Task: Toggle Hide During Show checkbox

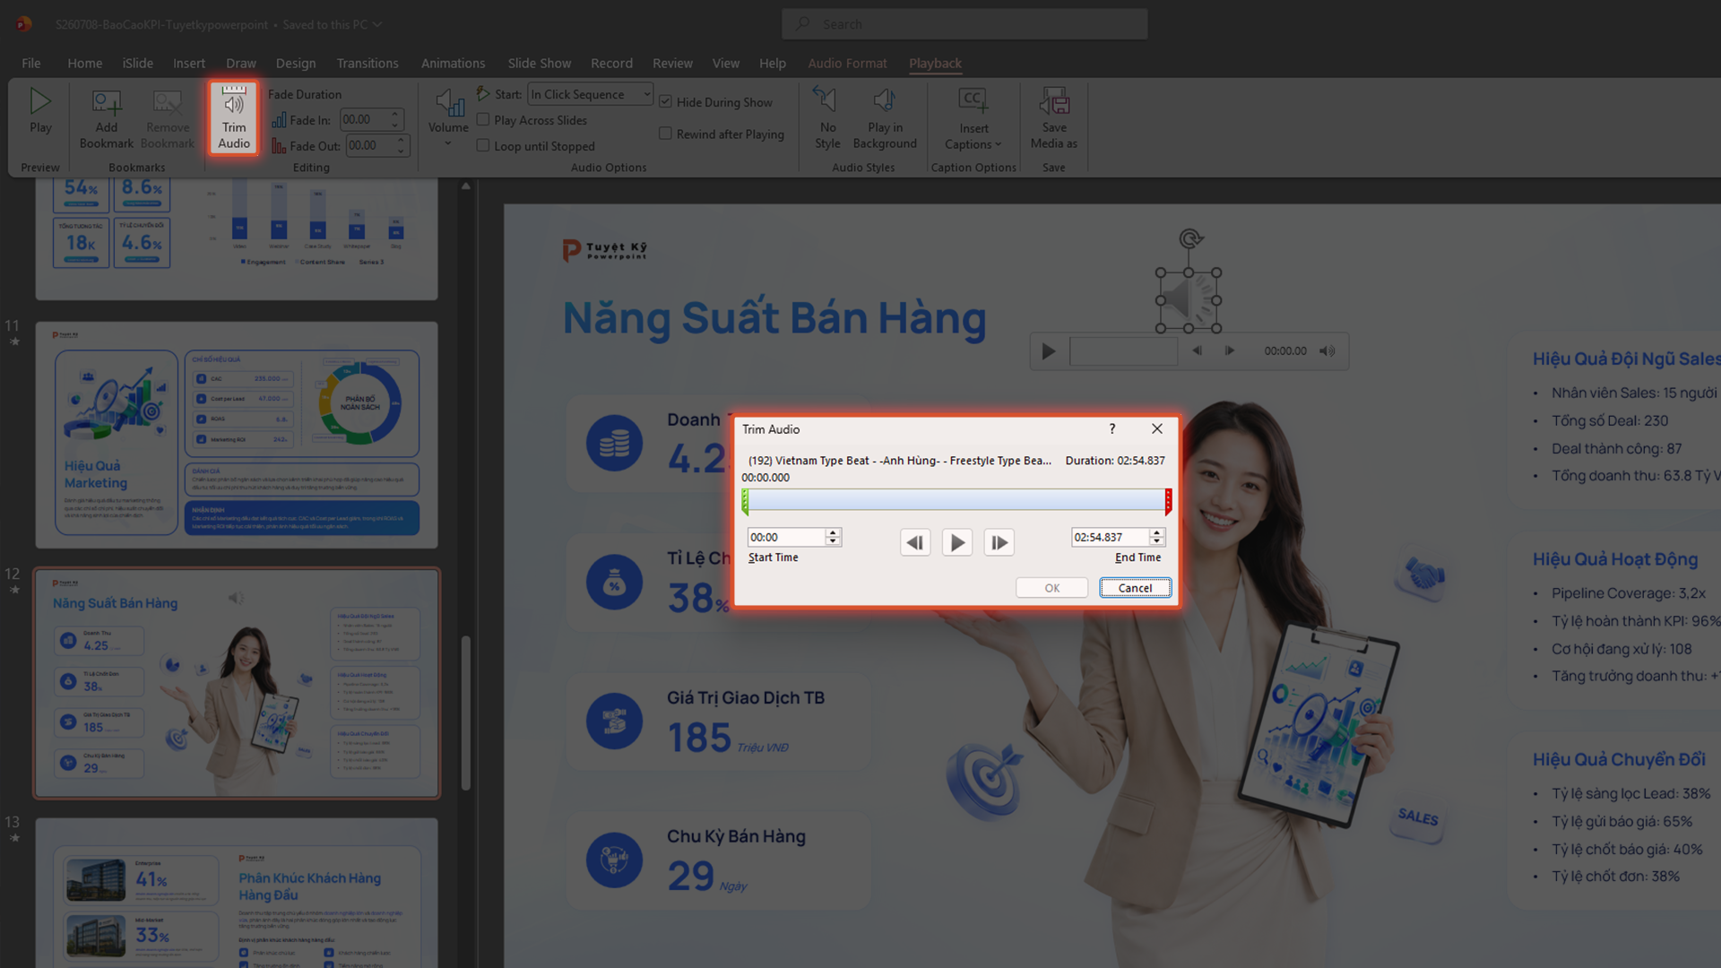Action: (665, 102)
